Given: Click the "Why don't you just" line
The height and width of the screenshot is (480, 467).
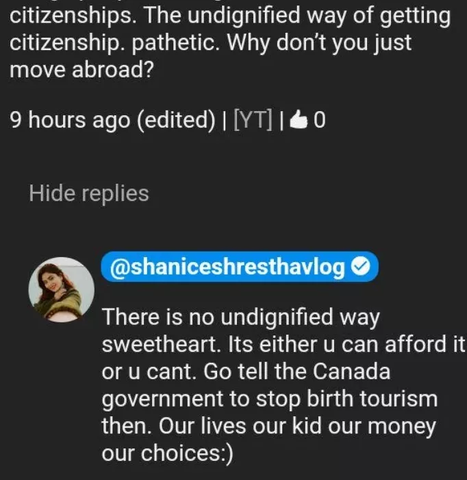Looking at the screenshot, I should [x=319, y=43].
